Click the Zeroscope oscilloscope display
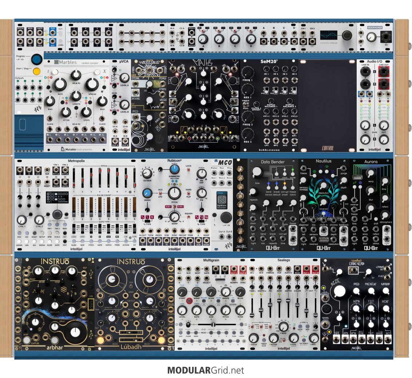Image resolution: width=412 pixels, height=378 pixels. (328, 35)
